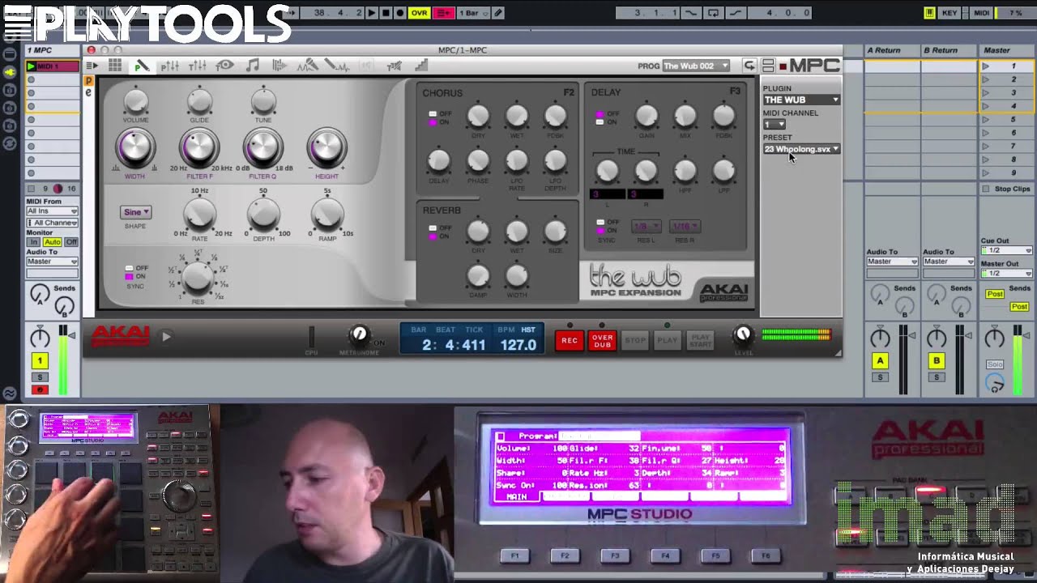Viewport: 1037px width, 583px height.
Task: Click Ableton play button in top bar
Action: (x=371, y=13)
